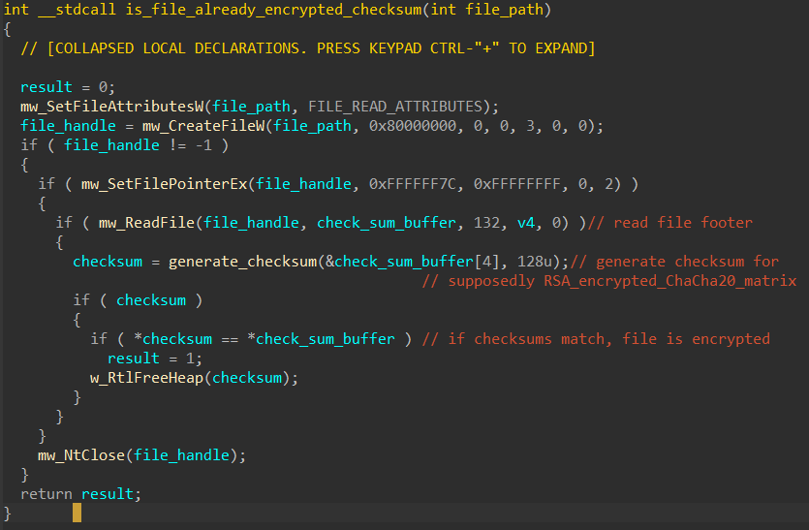Expand the collapsed local declarations comment
This screenshot has width=809, height=530.
[307, 48]
